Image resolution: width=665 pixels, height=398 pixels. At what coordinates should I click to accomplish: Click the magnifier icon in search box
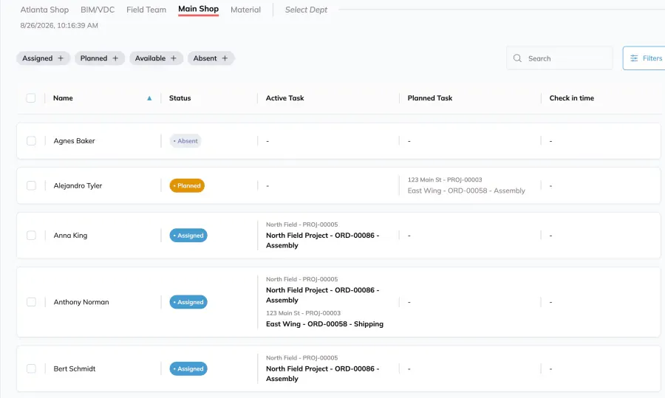517,58
